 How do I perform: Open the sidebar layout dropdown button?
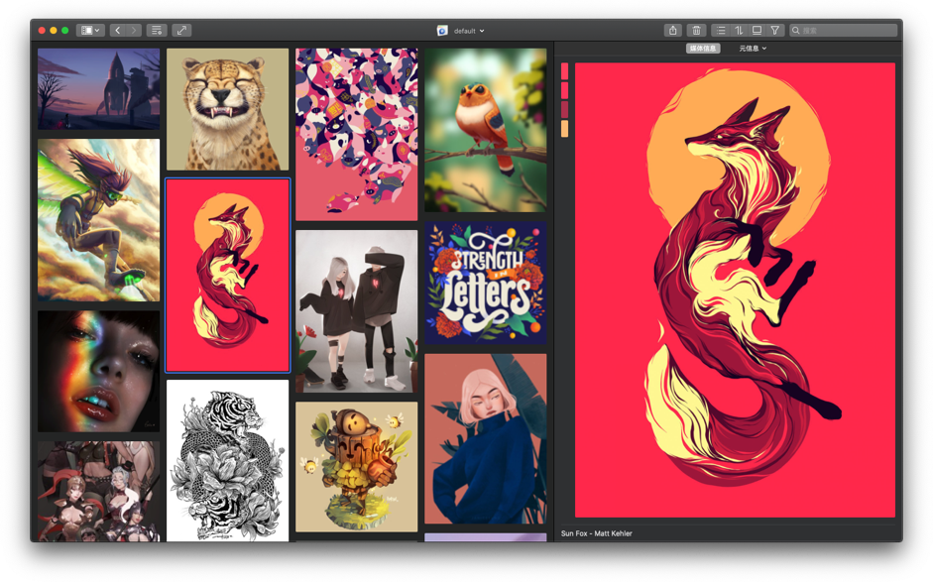click(x=90, y=31)
